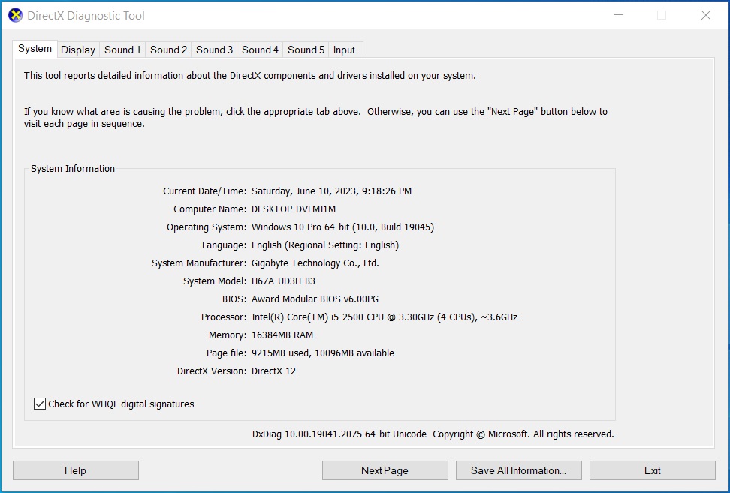Click the 'Processor:' label
This screenshot has height=493, width=730.
(x=224, y=317)
